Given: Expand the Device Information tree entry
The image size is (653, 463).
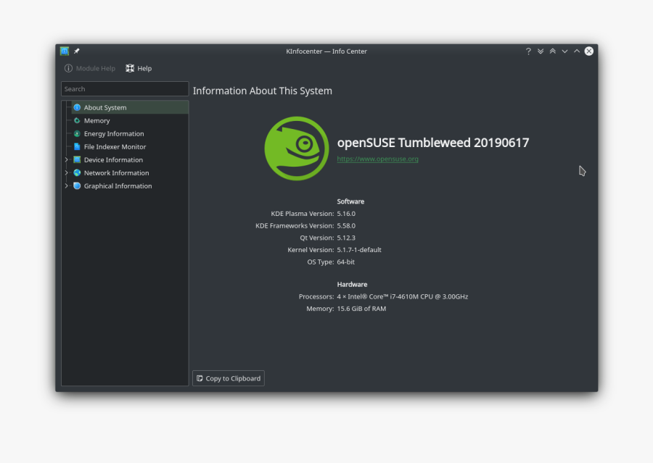Looking at the screenshot, I should pos(67,159).
